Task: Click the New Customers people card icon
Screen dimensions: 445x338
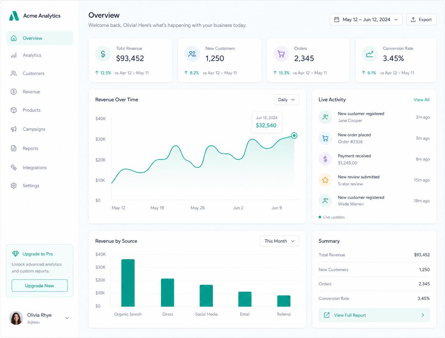Action: (192, 54)
